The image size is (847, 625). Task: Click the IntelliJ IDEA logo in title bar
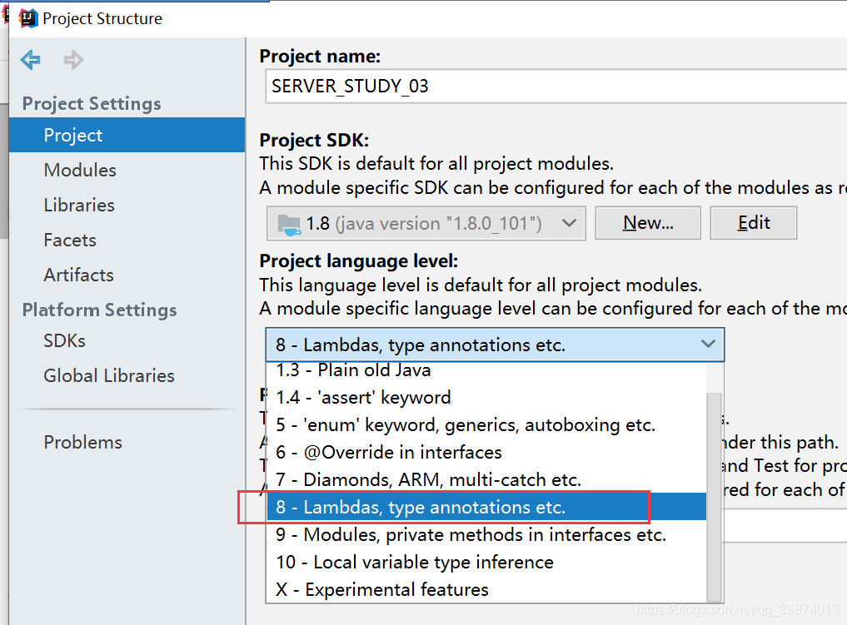27,17
